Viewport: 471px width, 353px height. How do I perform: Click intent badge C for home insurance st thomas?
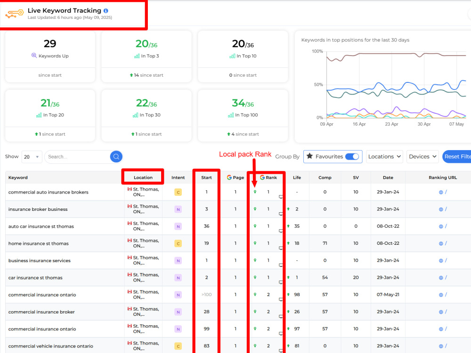coord(178,243)
